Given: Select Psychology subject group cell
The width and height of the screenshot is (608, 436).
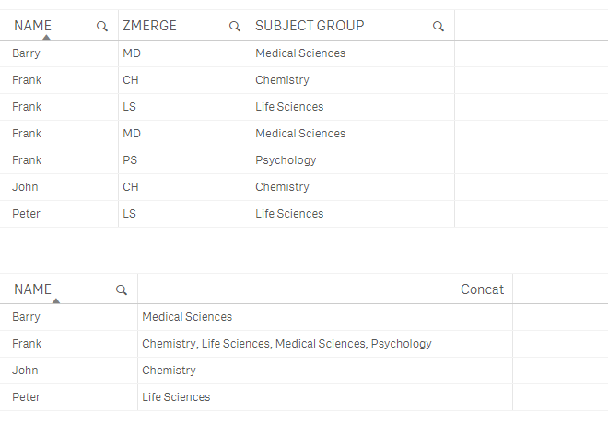Looking at the screenshot, I should pos(286,160).
